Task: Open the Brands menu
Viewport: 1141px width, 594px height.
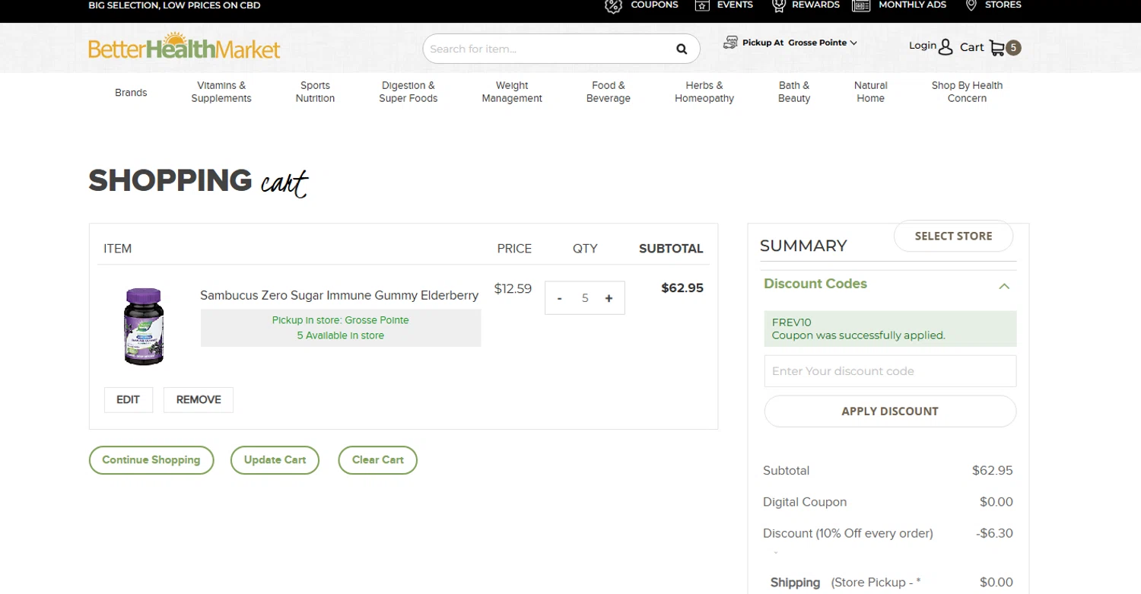Action: (x=131, y=92)
